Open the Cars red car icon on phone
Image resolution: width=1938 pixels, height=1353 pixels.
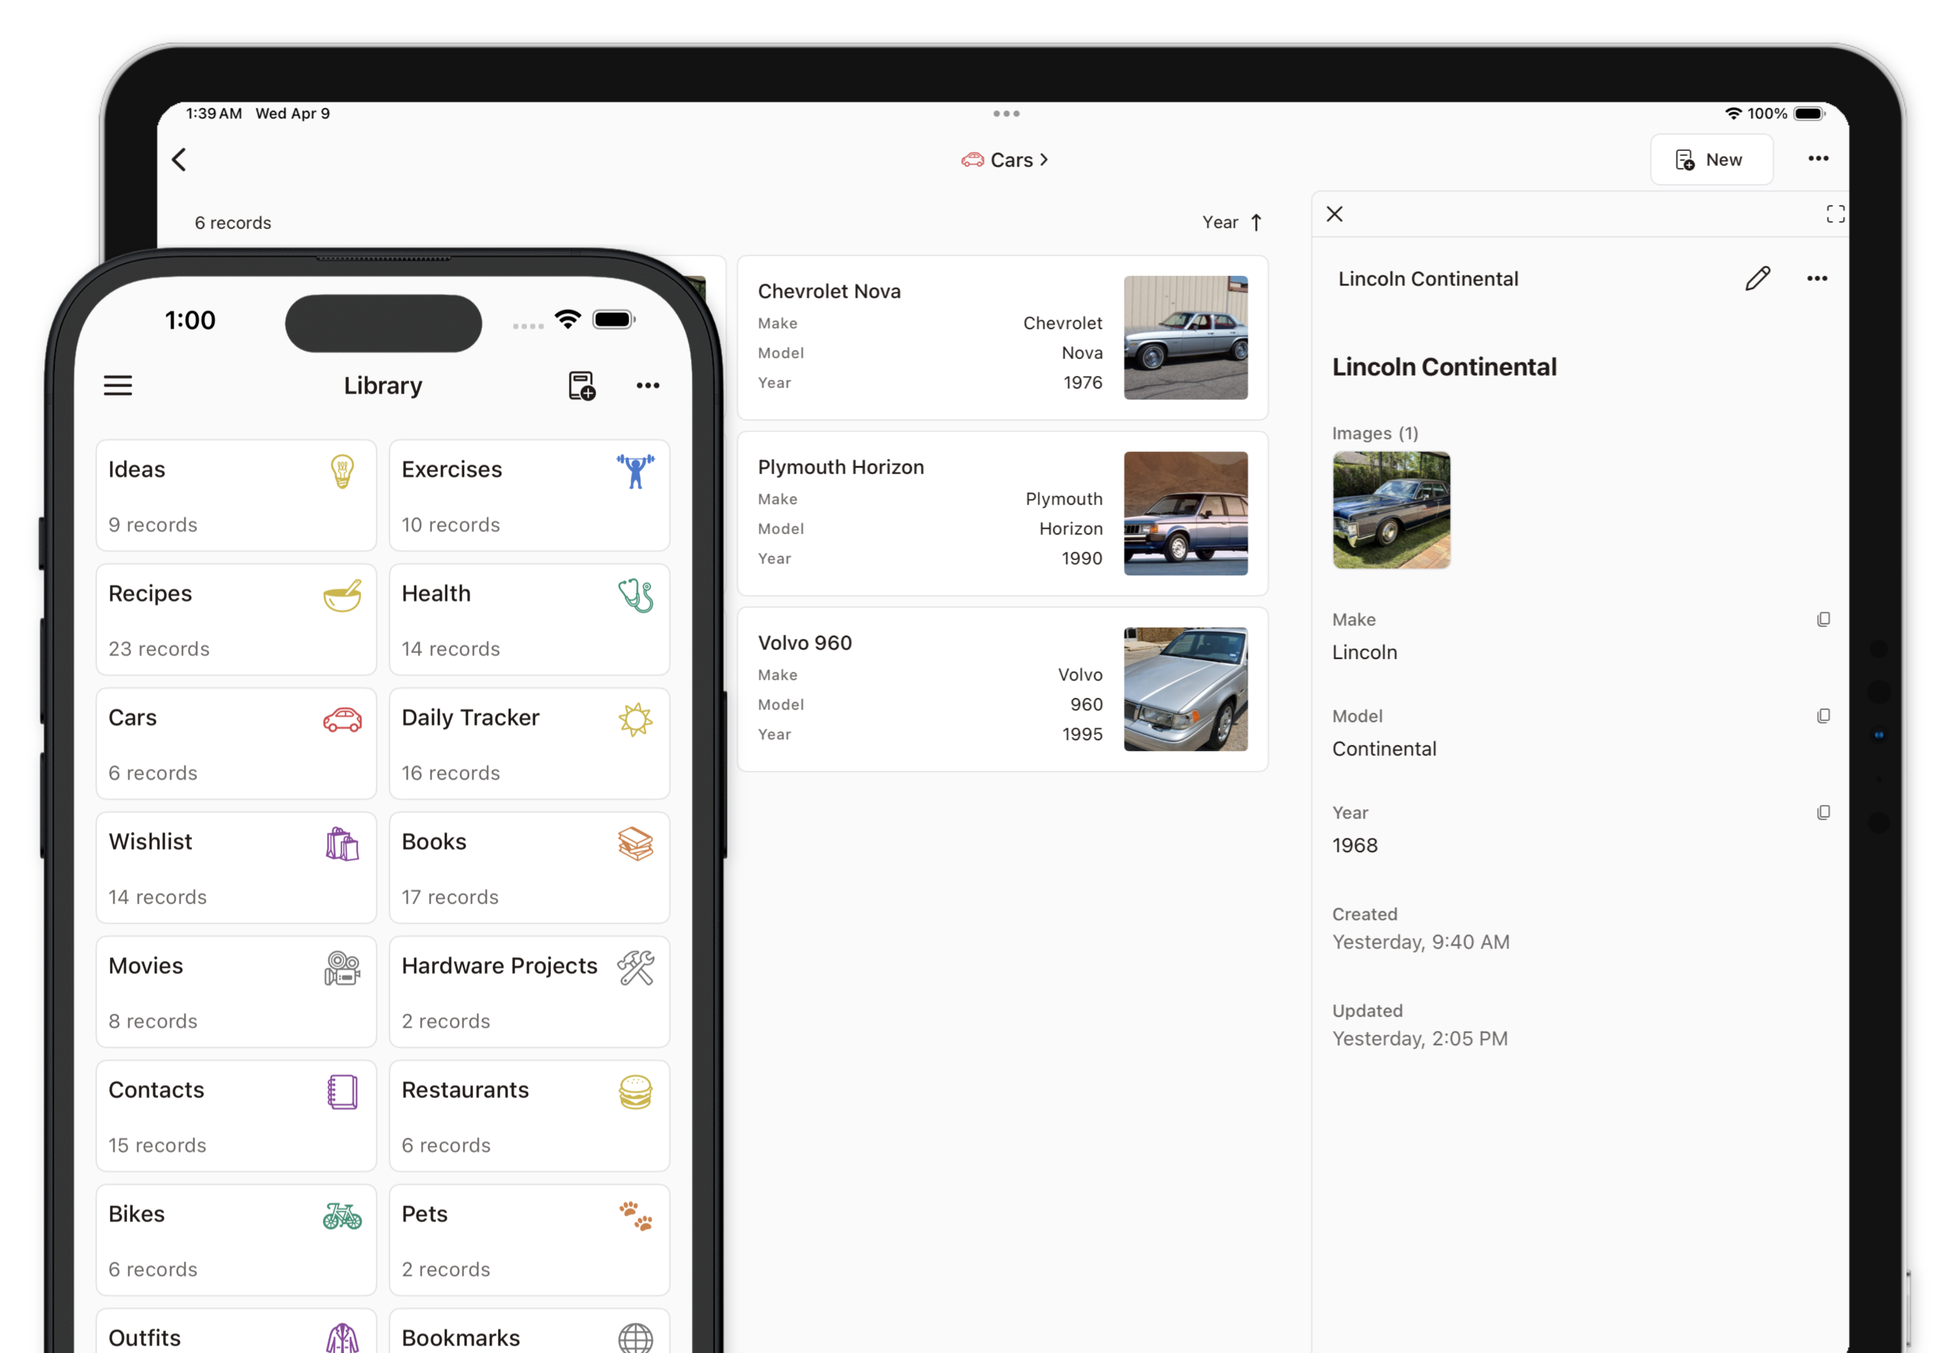pyautogui.click(x=342, y=719)
